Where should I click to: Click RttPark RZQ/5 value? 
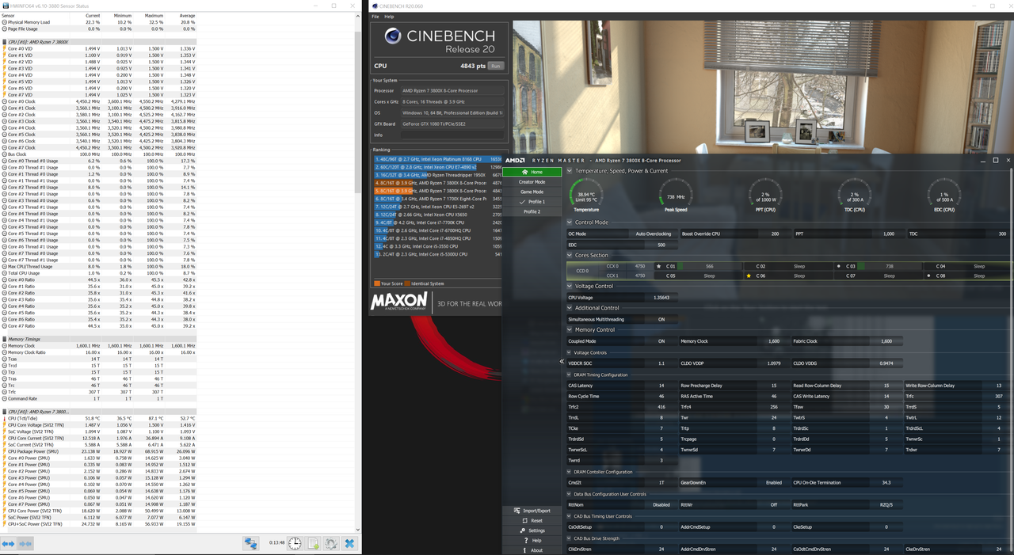(886, 504)
